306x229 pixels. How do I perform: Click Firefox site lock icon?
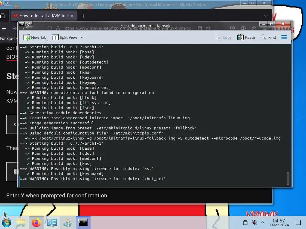pyautogui.click(x=58, y=28)
